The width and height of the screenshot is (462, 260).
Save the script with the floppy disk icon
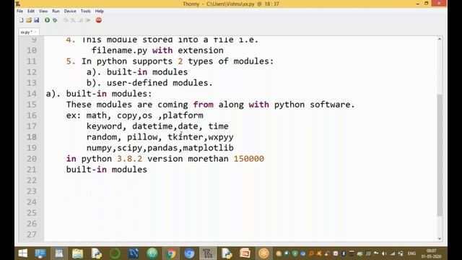(x=37, y=20)
